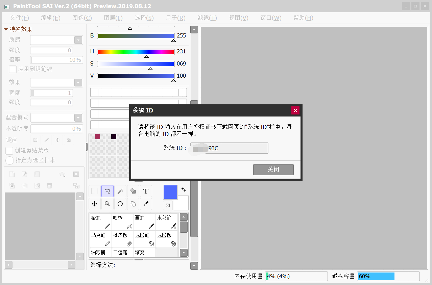Click the 不透明度 opacity field
This screenshot has height=285, width=432.
(57, 129)
